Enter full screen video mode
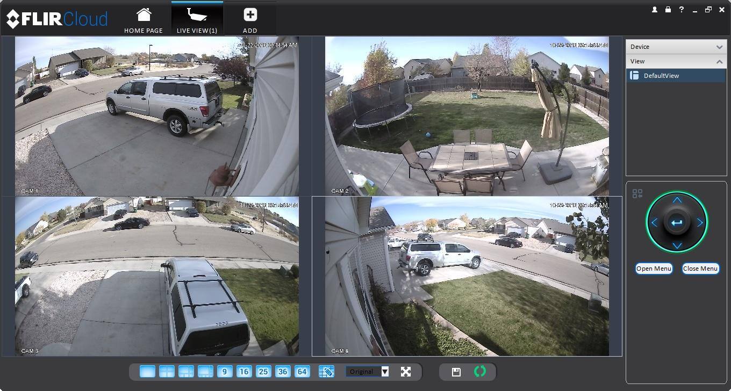This screenshot has height=391, width=731. (x=406, y=372)
